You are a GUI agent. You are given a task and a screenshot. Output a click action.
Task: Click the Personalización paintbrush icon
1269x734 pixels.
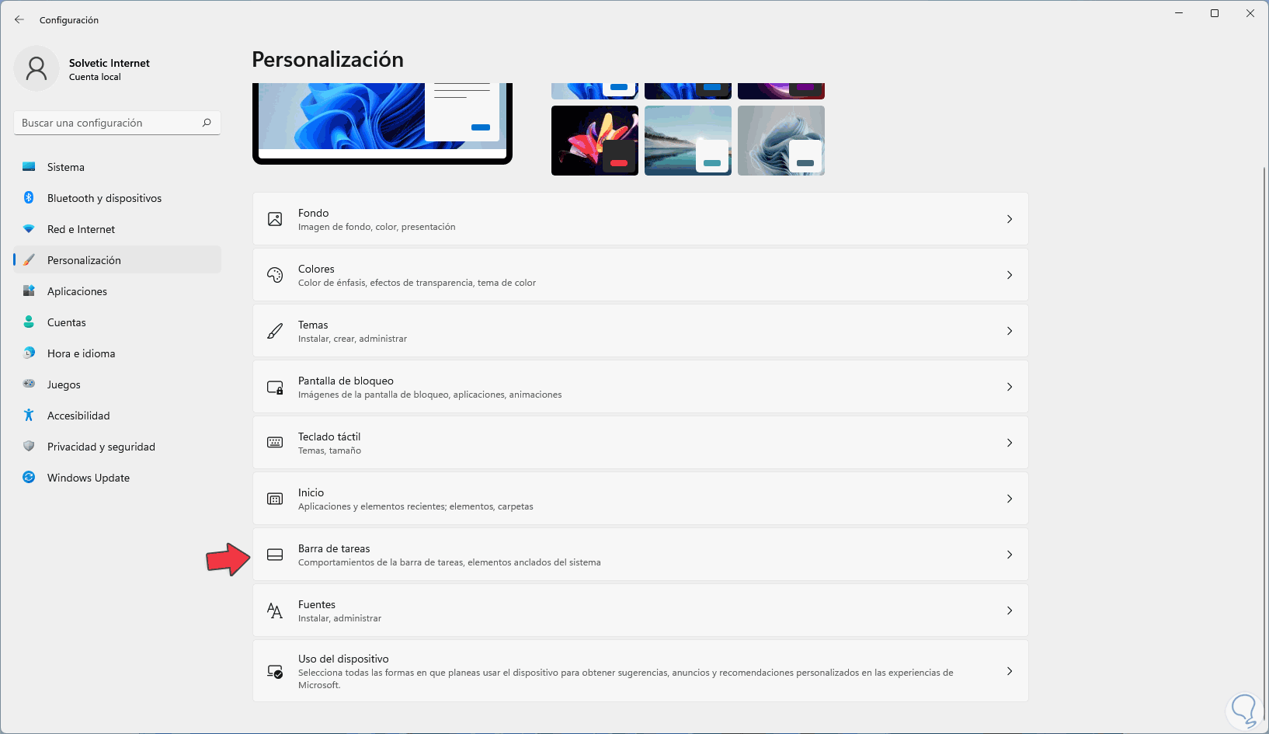point(29,260)
